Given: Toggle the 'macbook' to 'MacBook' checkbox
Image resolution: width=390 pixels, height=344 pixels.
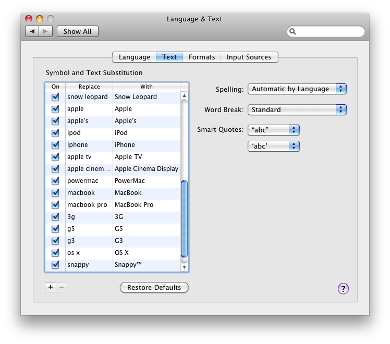Looking at the screenshot, I should point(55,193).
